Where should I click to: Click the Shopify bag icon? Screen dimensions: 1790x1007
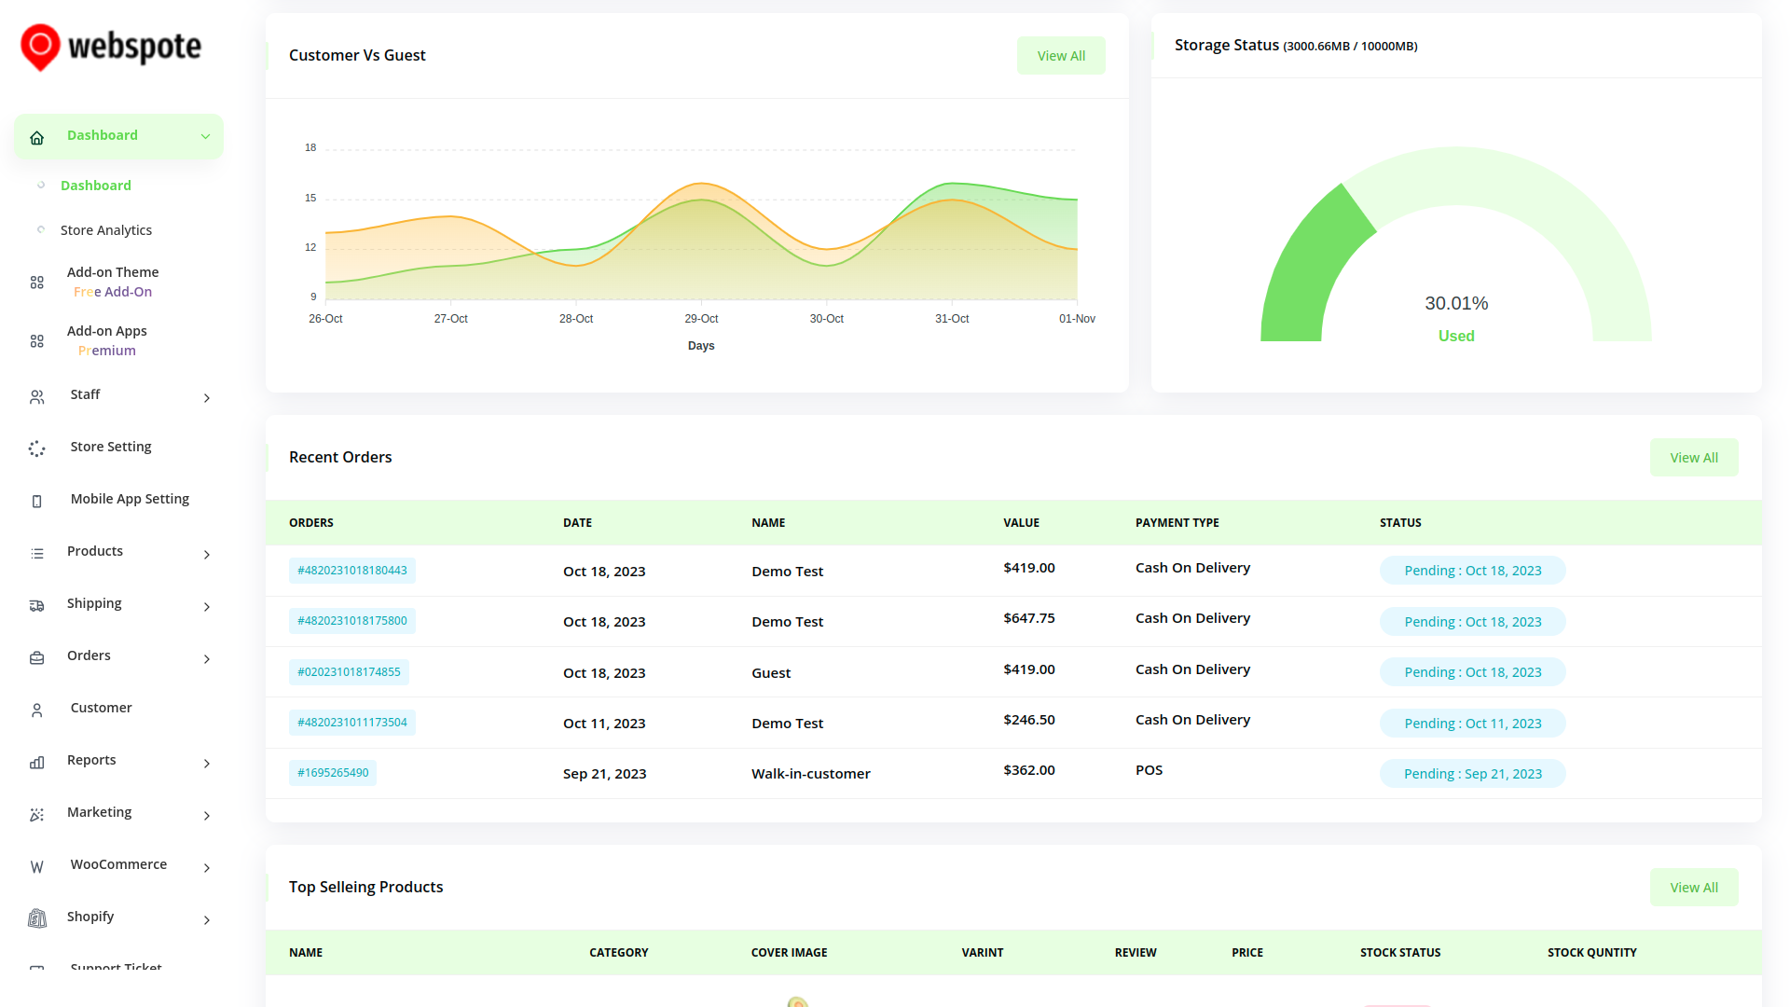[37, 919]
